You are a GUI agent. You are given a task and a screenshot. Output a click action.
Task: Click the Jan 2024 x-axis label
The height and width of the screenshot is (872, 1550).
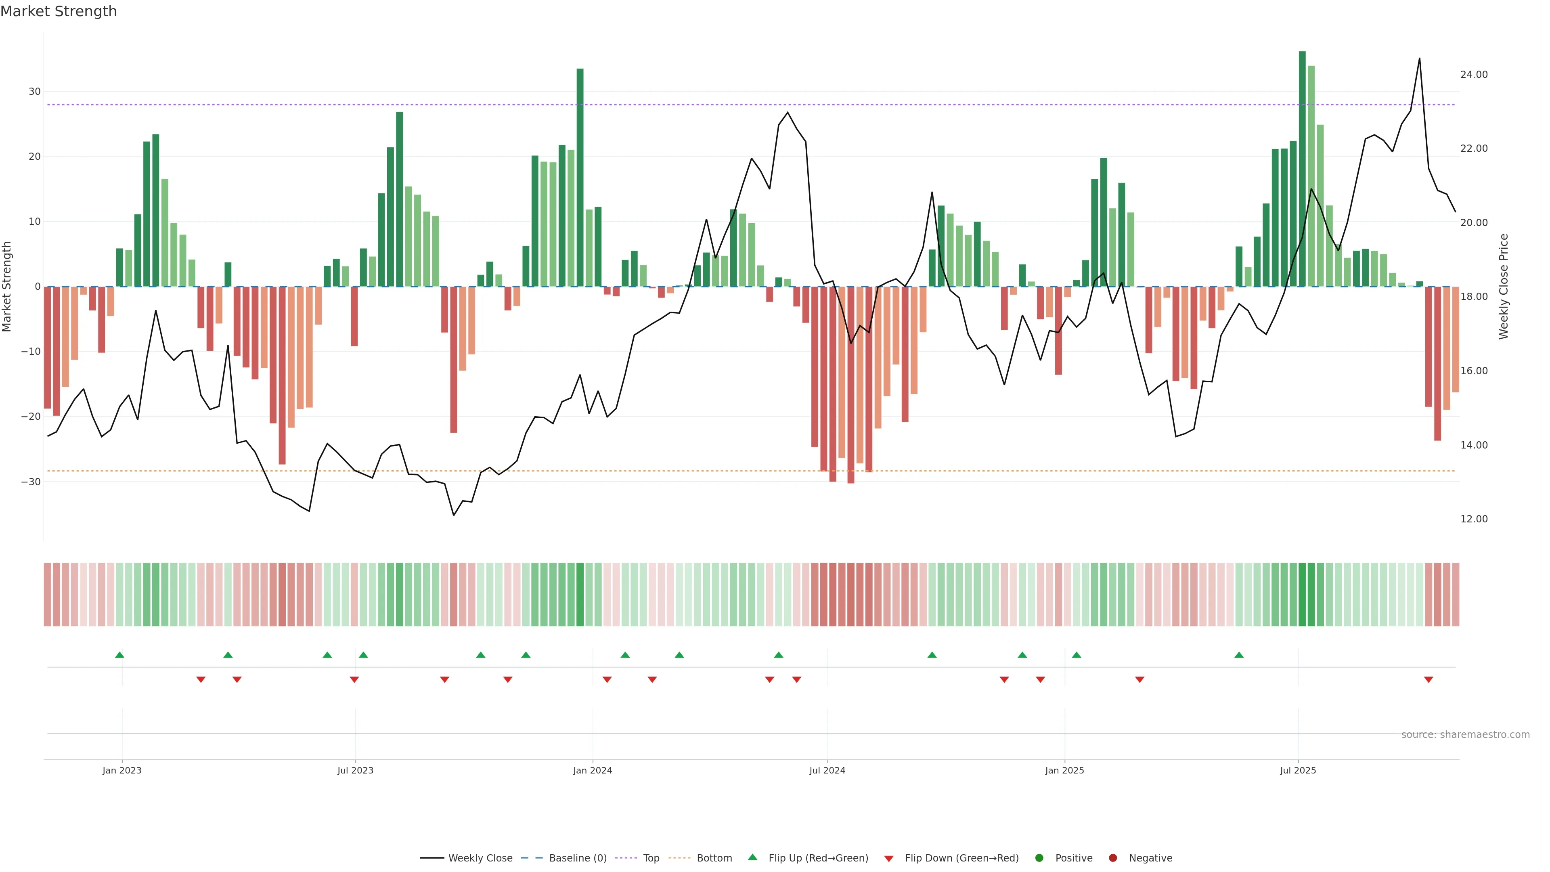click(593, 770)
